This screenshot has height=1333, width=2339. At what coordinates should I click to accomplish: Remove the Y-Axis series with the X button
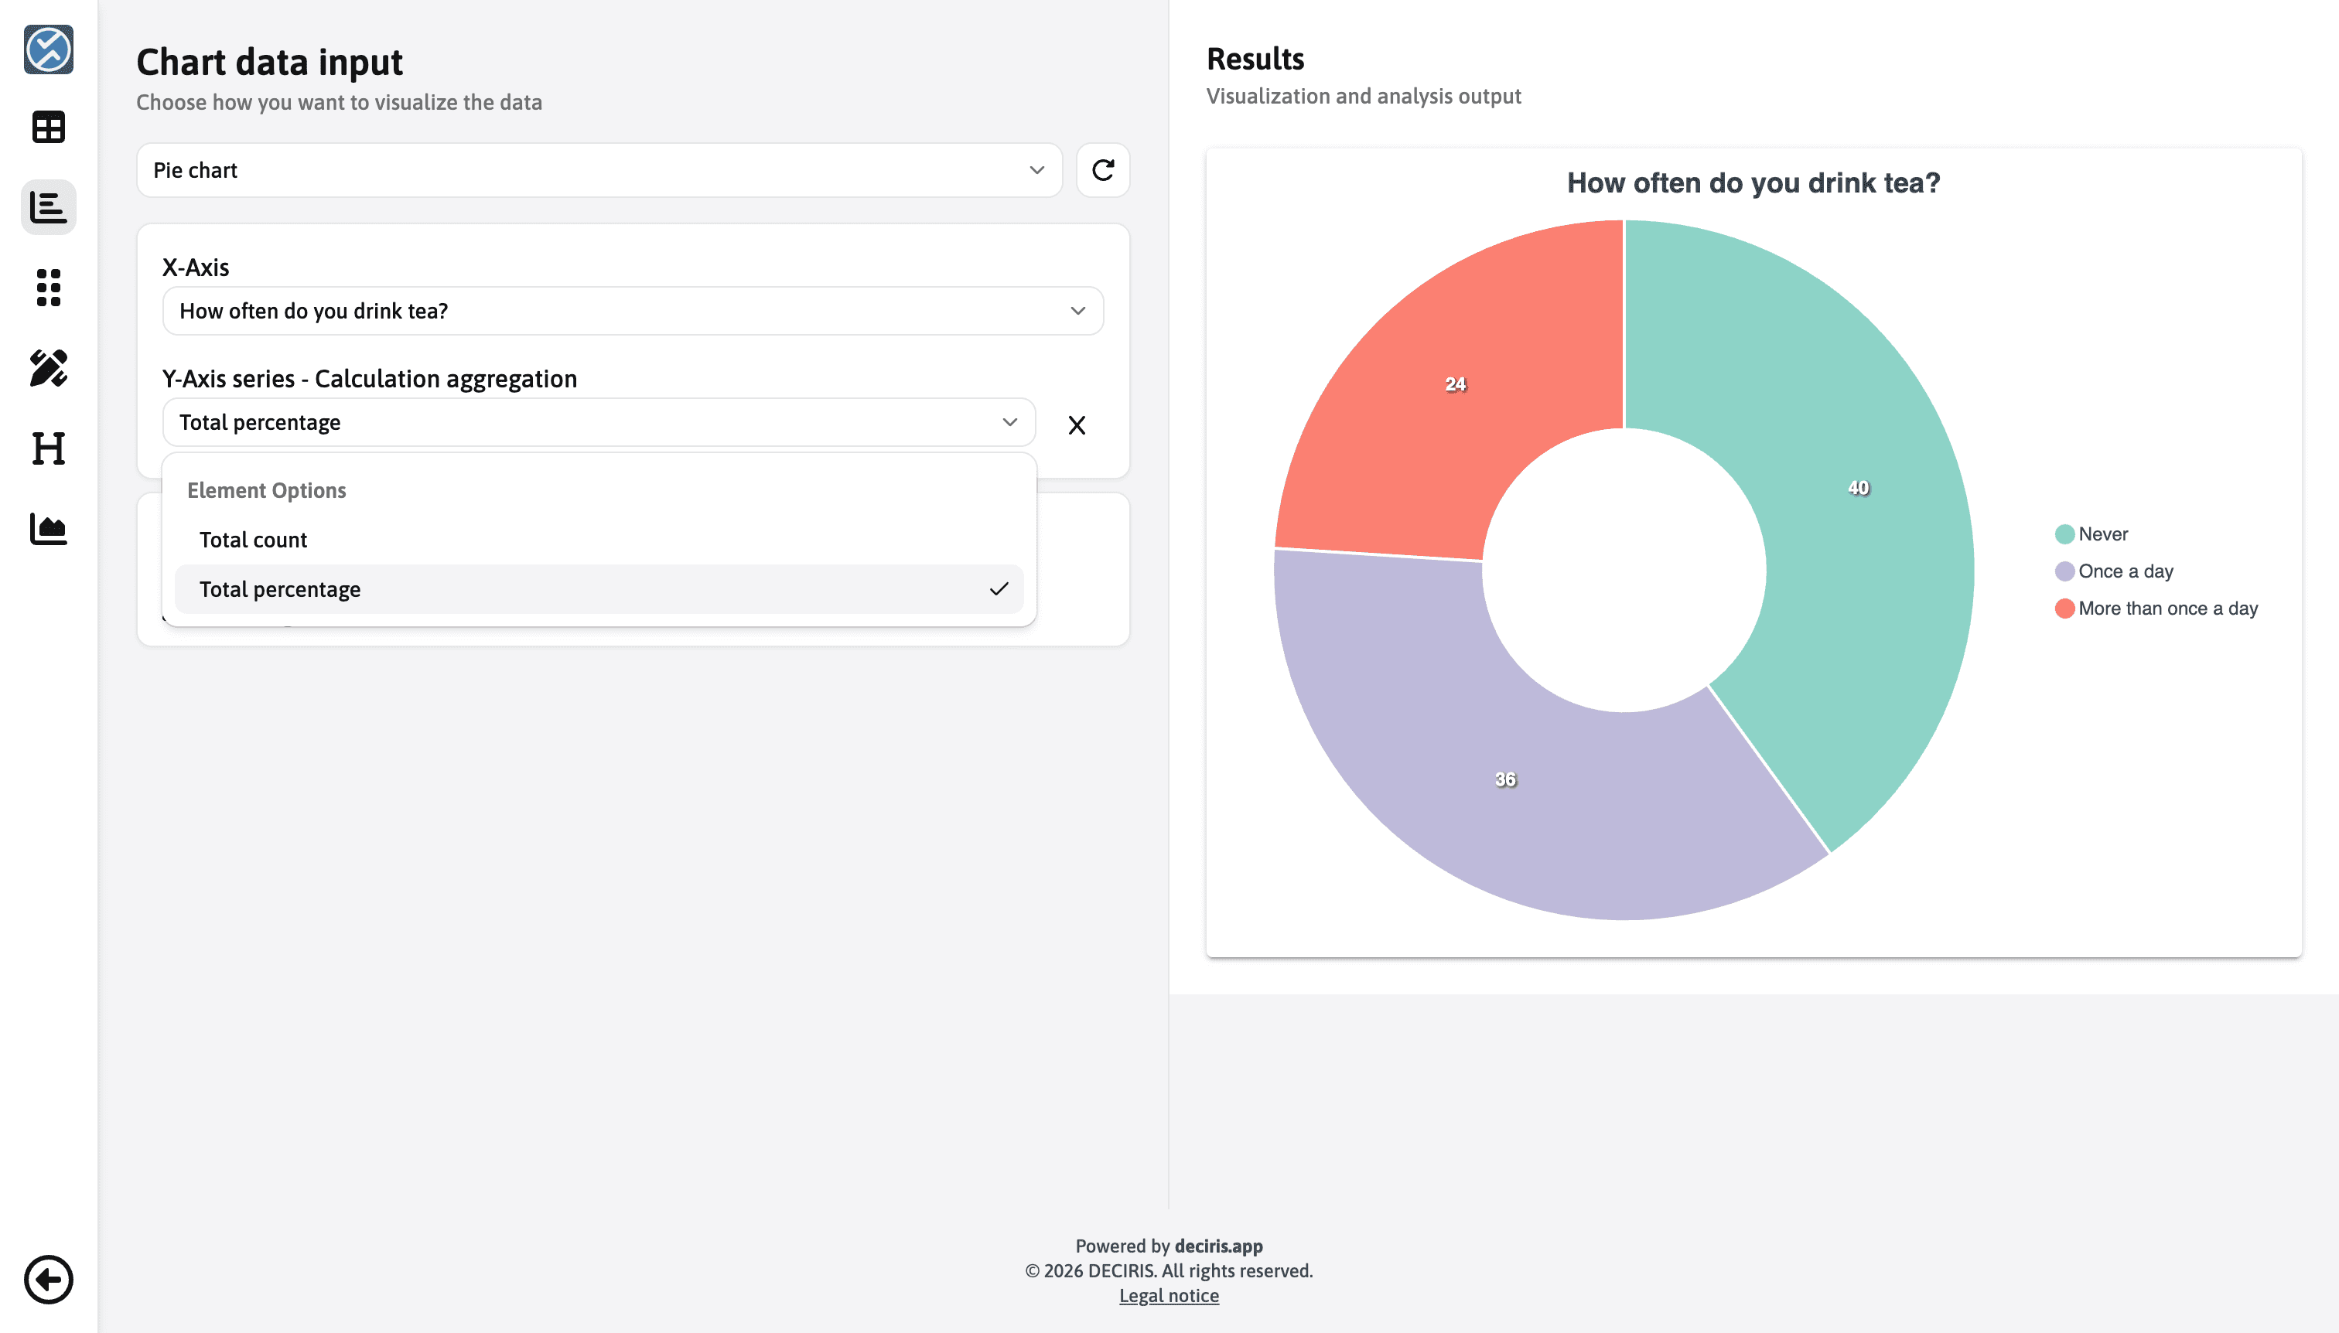coord(1078,424)
